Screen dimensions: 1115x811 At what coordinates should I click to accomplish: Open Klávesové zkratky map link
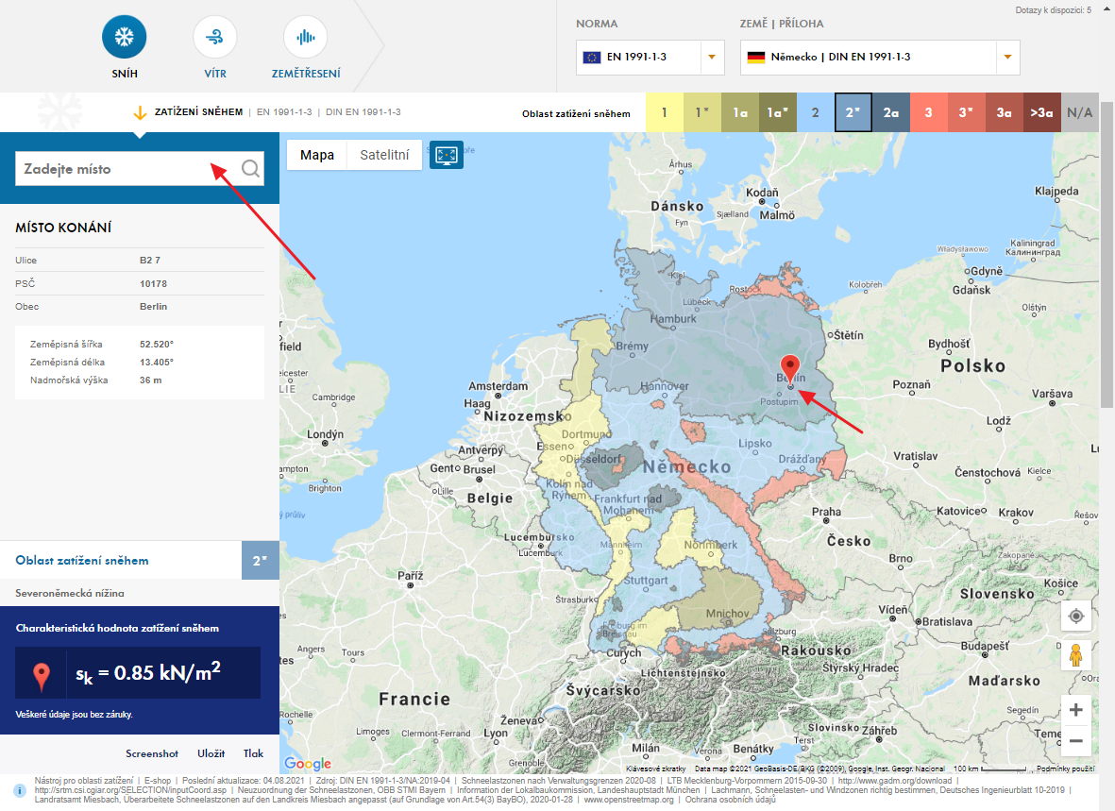click(655, 769)
